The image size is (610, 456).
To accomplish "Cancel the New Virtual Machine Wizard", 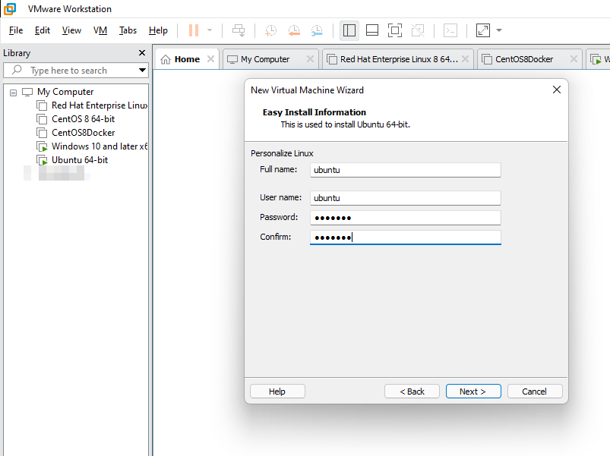I will tap(535, 392).
